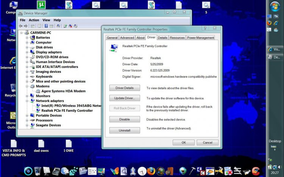Launch Internet Explorer from quick launch
Image resolution: width=284 pixels, height=177 pixels.
(276, 23)
